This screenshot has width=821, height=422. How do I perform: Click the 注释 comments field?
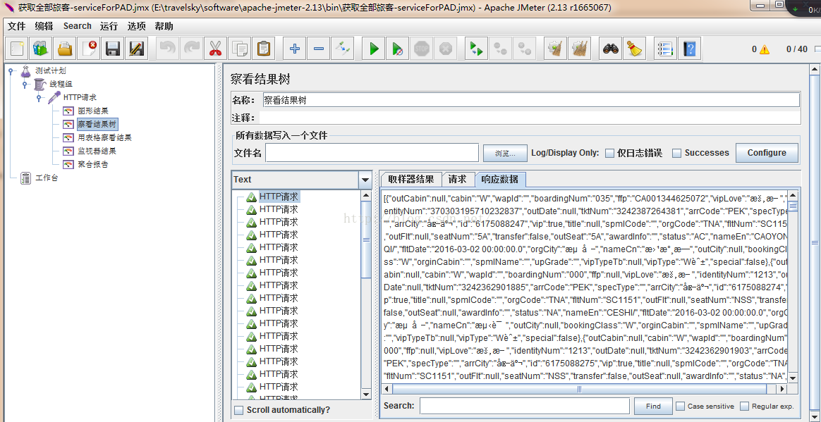pyautogui.click(x=530, y=118)
